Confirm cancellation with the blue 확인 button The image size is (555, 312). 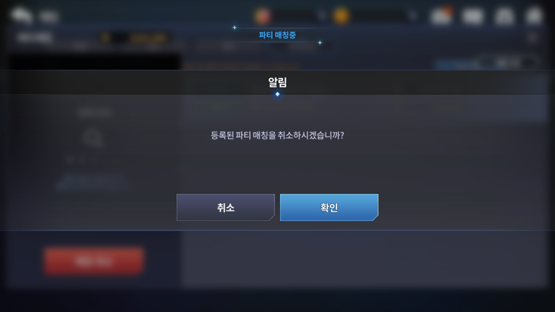(x=329, y=207)
